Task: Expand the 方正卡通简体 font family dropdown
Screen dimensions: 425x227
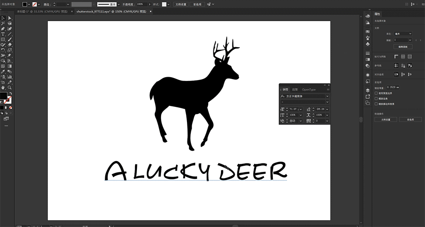Action: (327, 96)
